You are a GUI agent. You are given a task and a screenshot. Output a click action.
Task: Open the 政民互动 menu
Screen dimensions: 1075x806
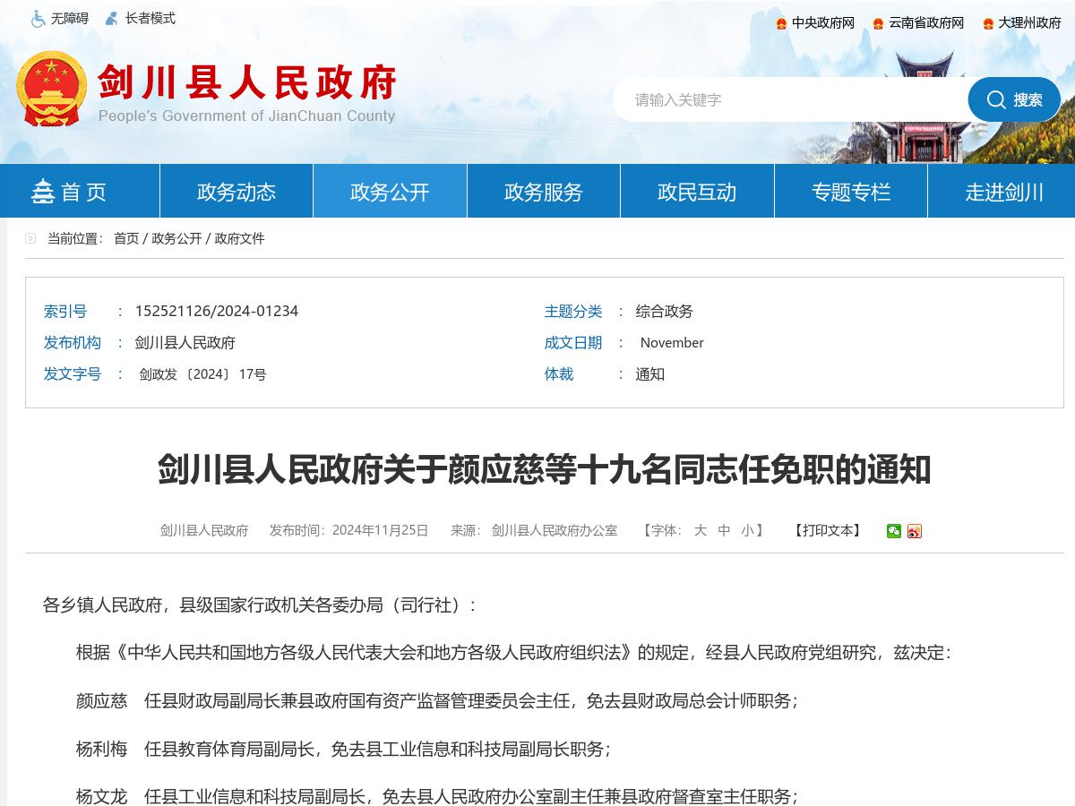pyautogui.click(x=697, y=191)
